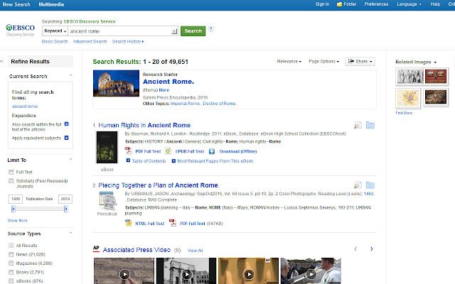Screen dimensions: 455x284
Task: Collapse the Current Search section
Action: click(x=70, y=75)
